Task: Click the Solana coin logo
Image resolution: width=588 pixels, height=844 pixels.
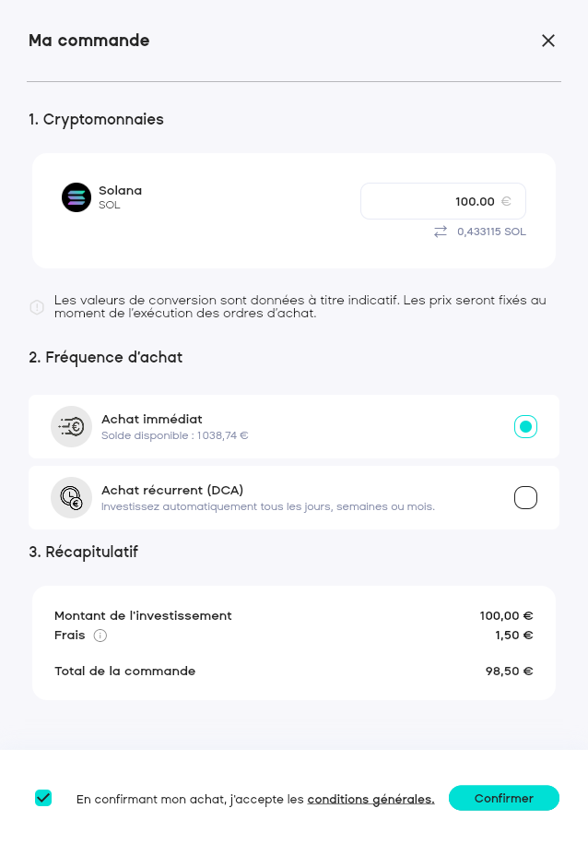Action: tap(76, 197)
